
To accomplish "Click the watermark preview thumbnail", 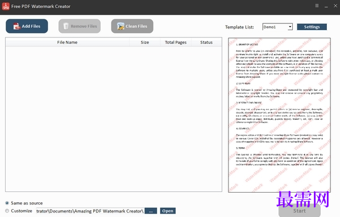I will [279, 115].
